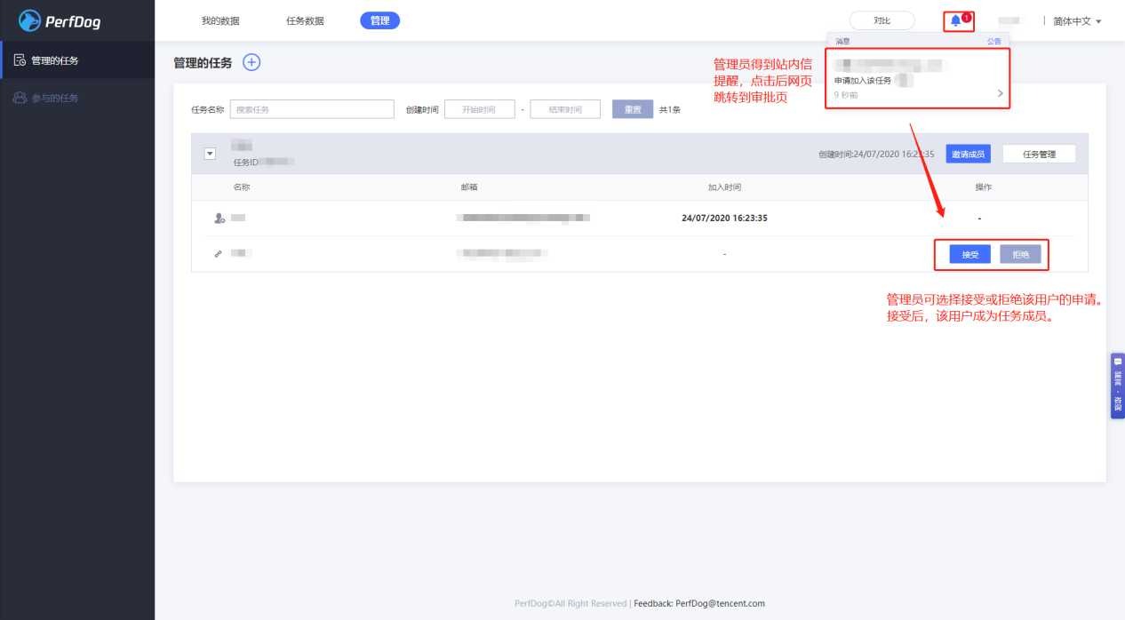The height and width of the screenshot is (620, 1125).
Task: Click the task creation time text
Action: [876, 154]
